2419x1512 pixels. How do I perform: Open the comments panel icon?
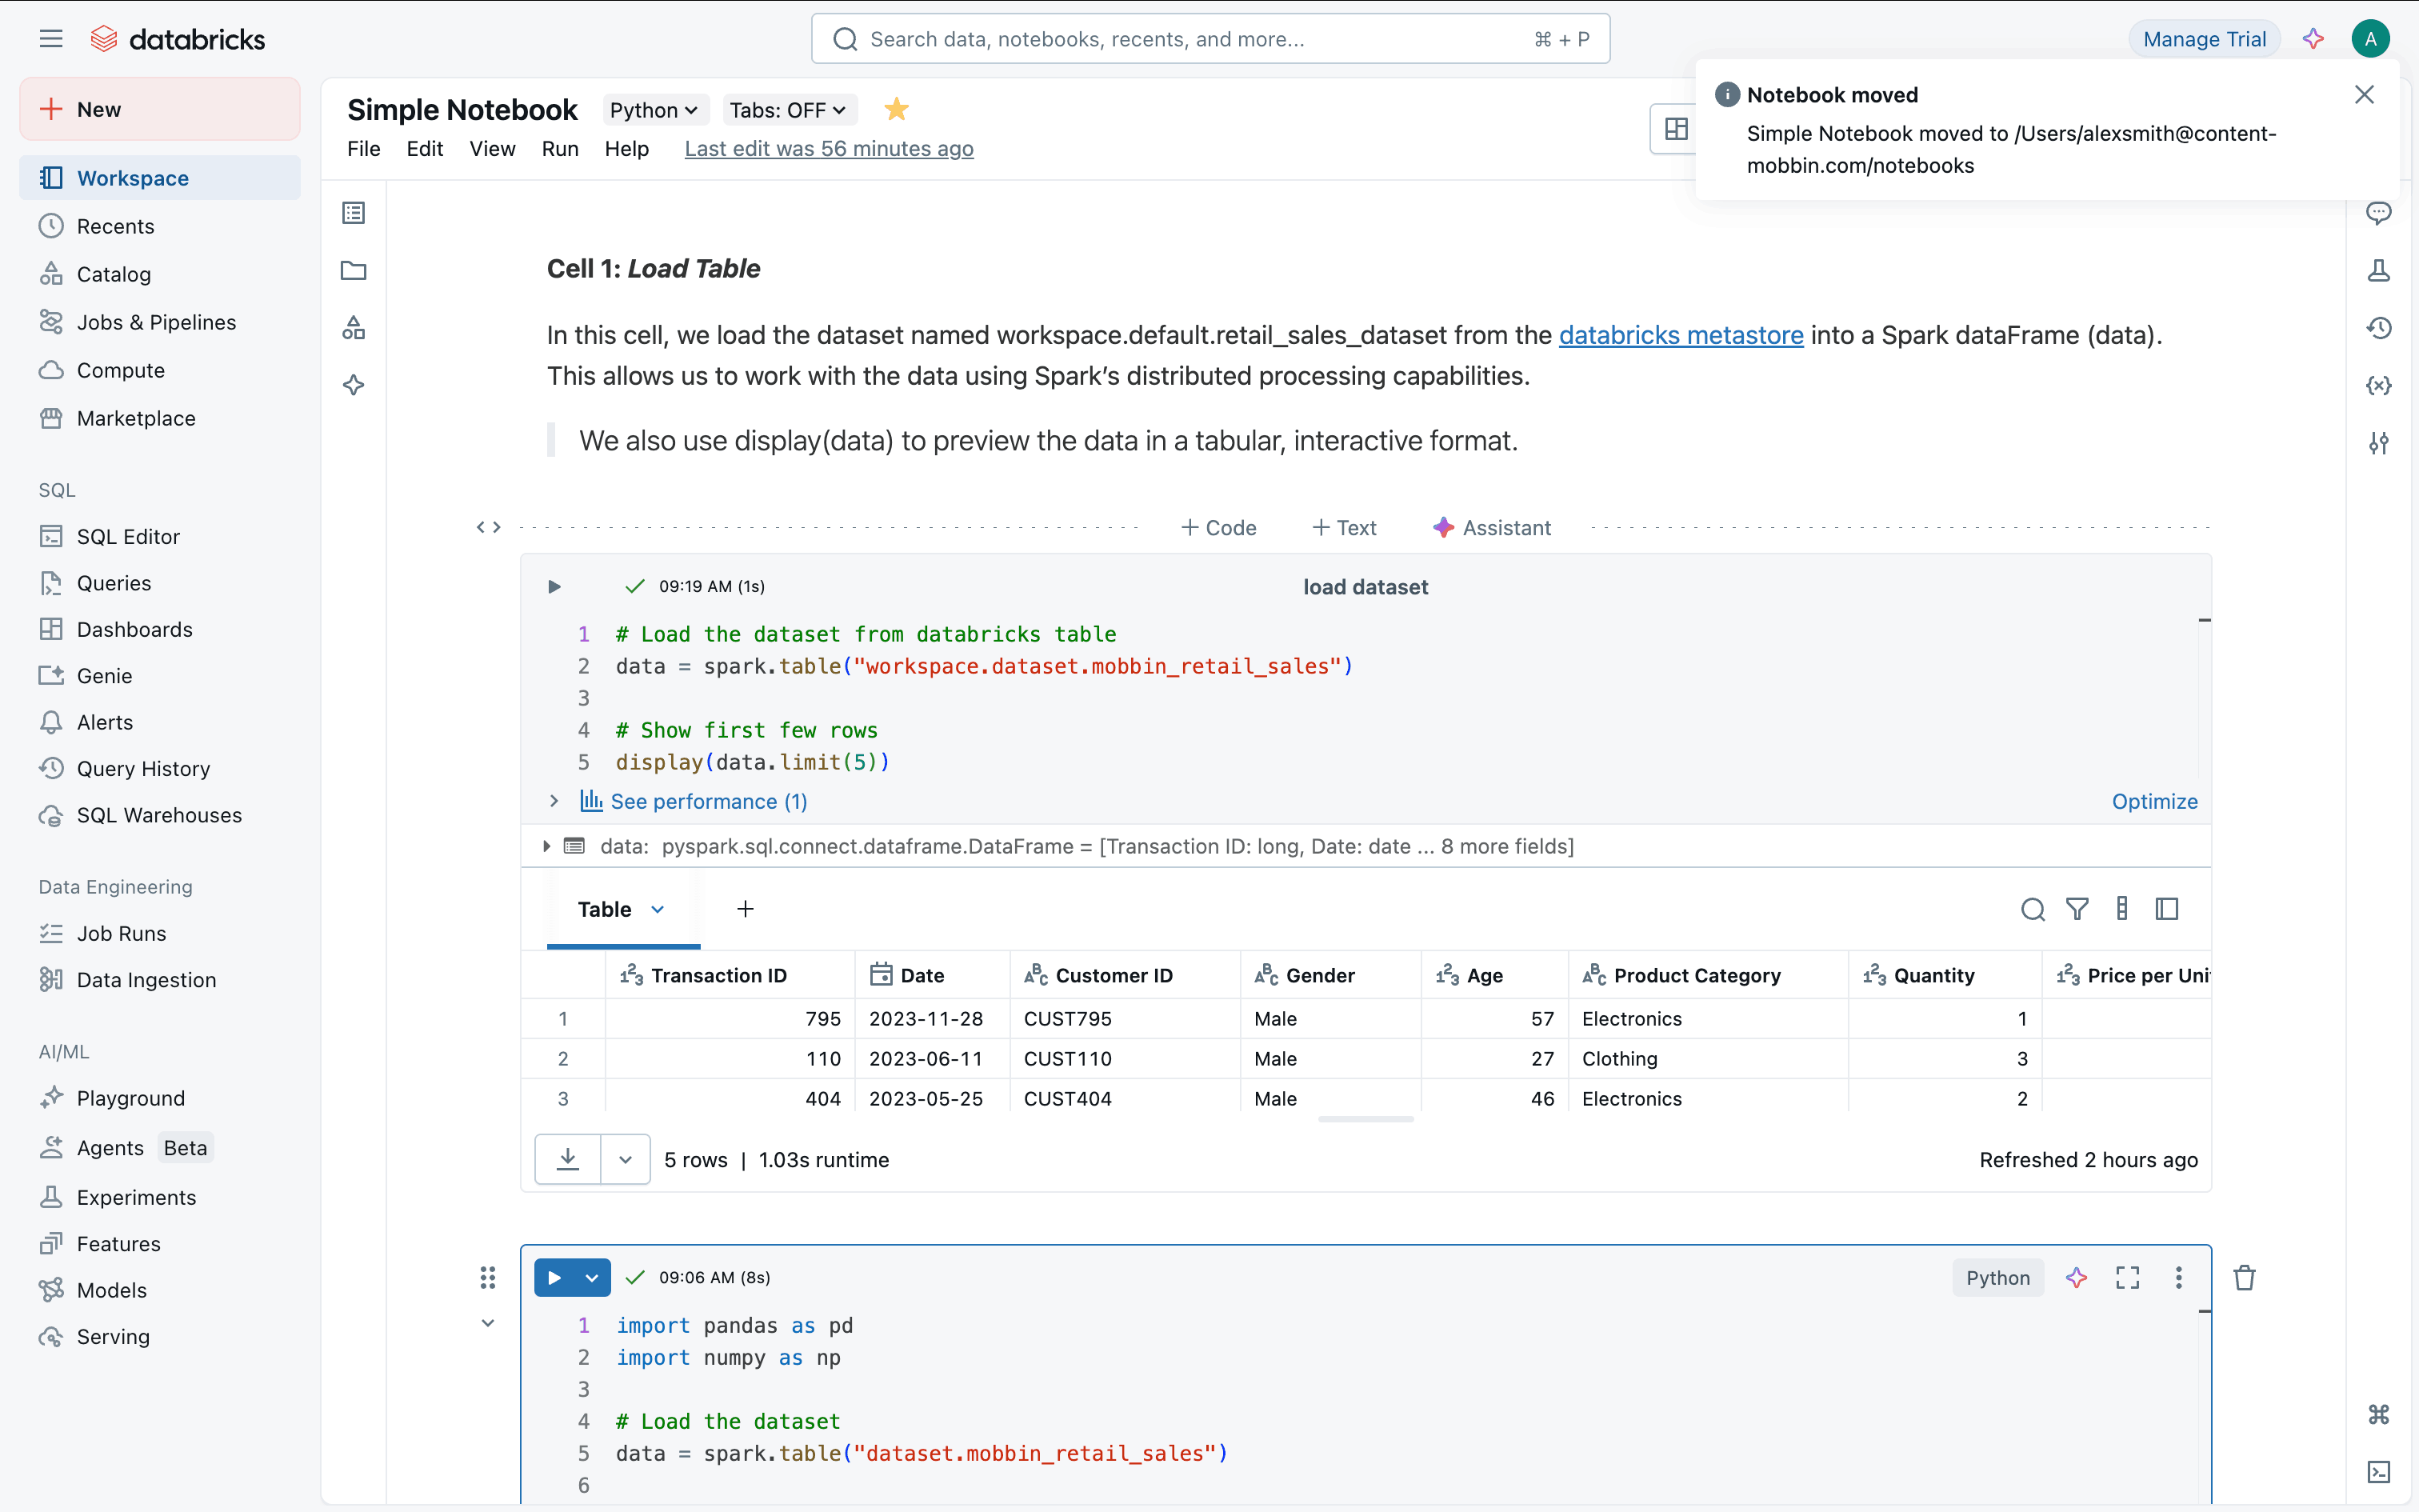pos(2378,213)
